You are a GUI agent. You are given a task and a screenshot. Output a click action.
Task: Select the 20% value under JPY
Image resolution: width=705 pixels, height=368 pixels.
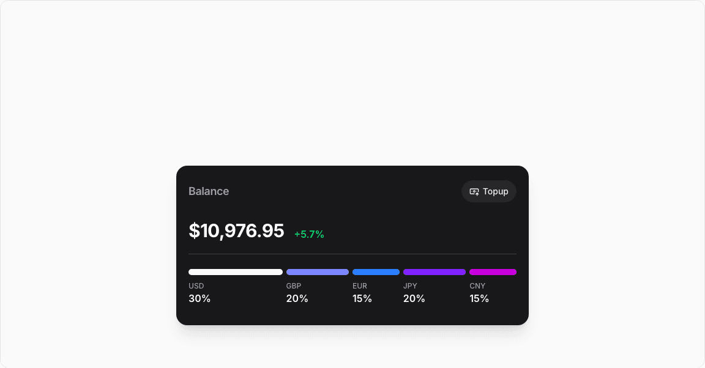(x=414, y=299)
